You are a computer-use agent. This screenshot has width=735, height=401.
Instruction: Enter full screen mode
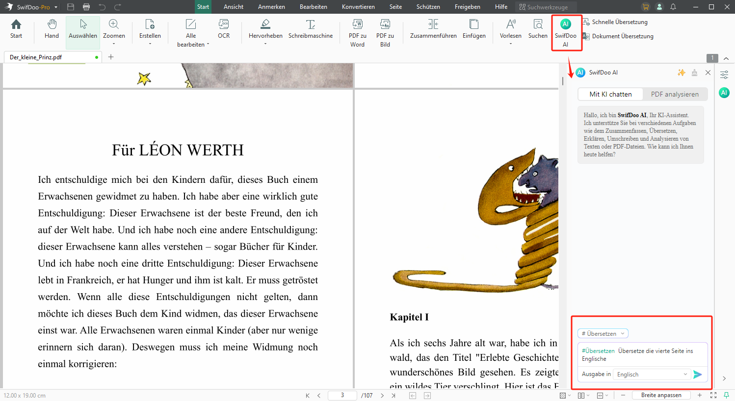pos(713,396)
